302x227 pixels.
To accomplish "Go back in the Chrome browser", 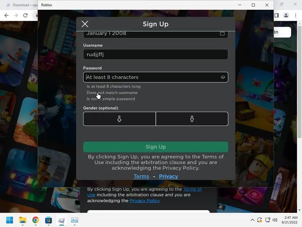I will pyautogui.click(x=6, y=15).
